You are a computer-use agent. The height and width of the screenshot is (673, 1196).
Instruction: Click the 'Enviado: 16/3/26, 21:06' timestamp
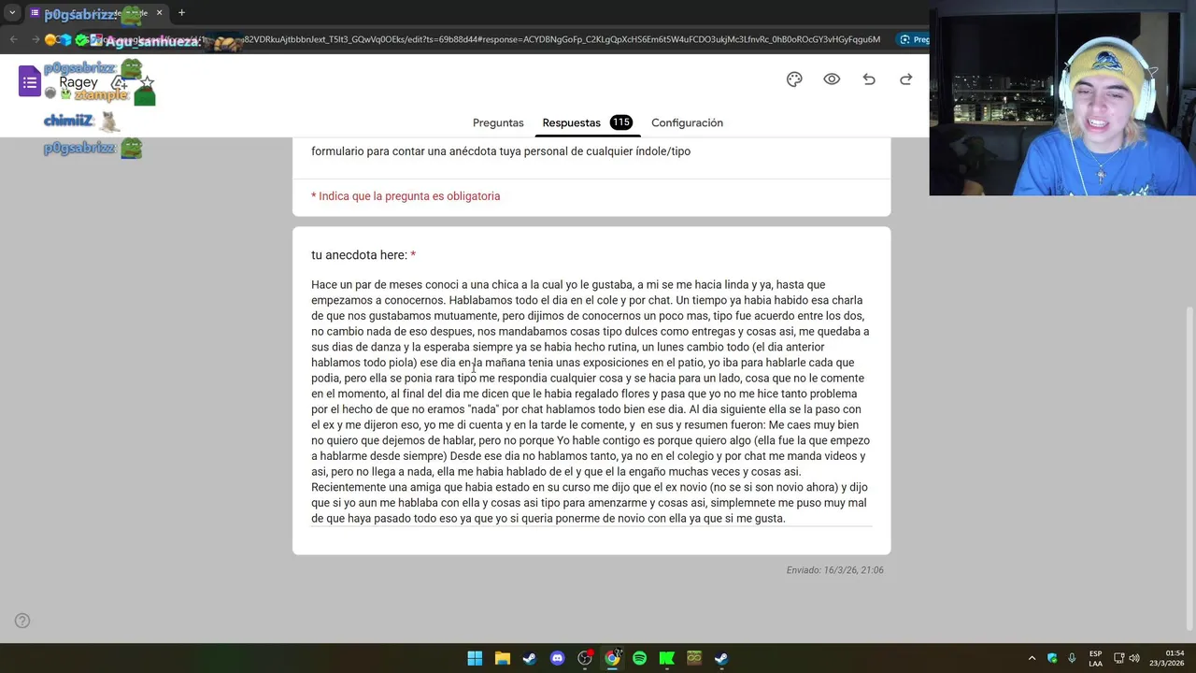coord(834,570)
